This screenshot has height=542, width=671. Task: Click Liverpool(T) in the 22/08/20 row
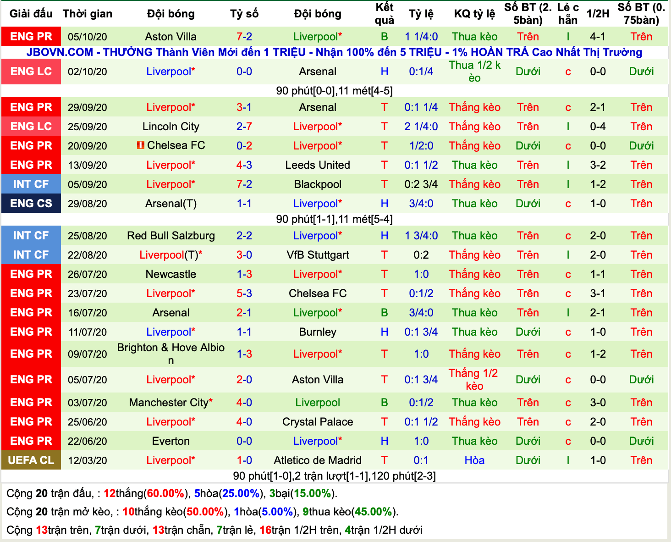171,255
